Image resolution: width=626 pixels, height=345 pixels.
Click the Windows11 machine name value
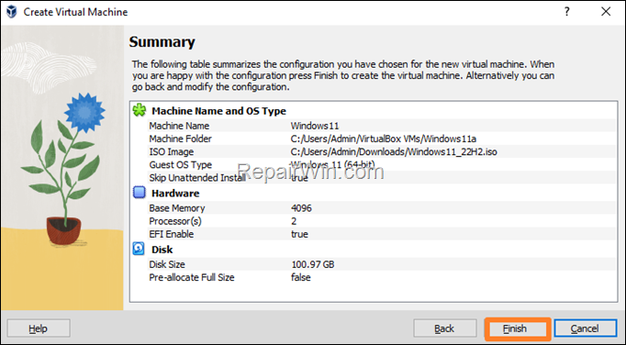click(315, 126)
